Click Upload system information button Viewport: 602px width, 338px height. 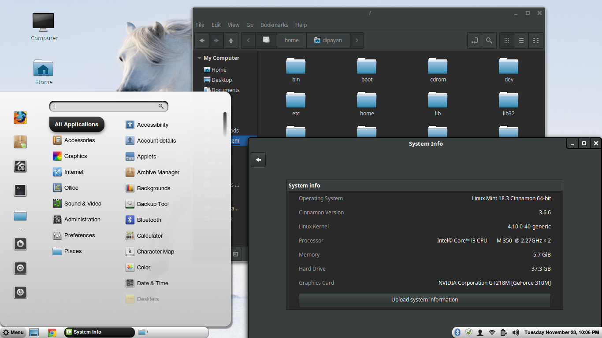pyautogui.click(x=425, y=300)
